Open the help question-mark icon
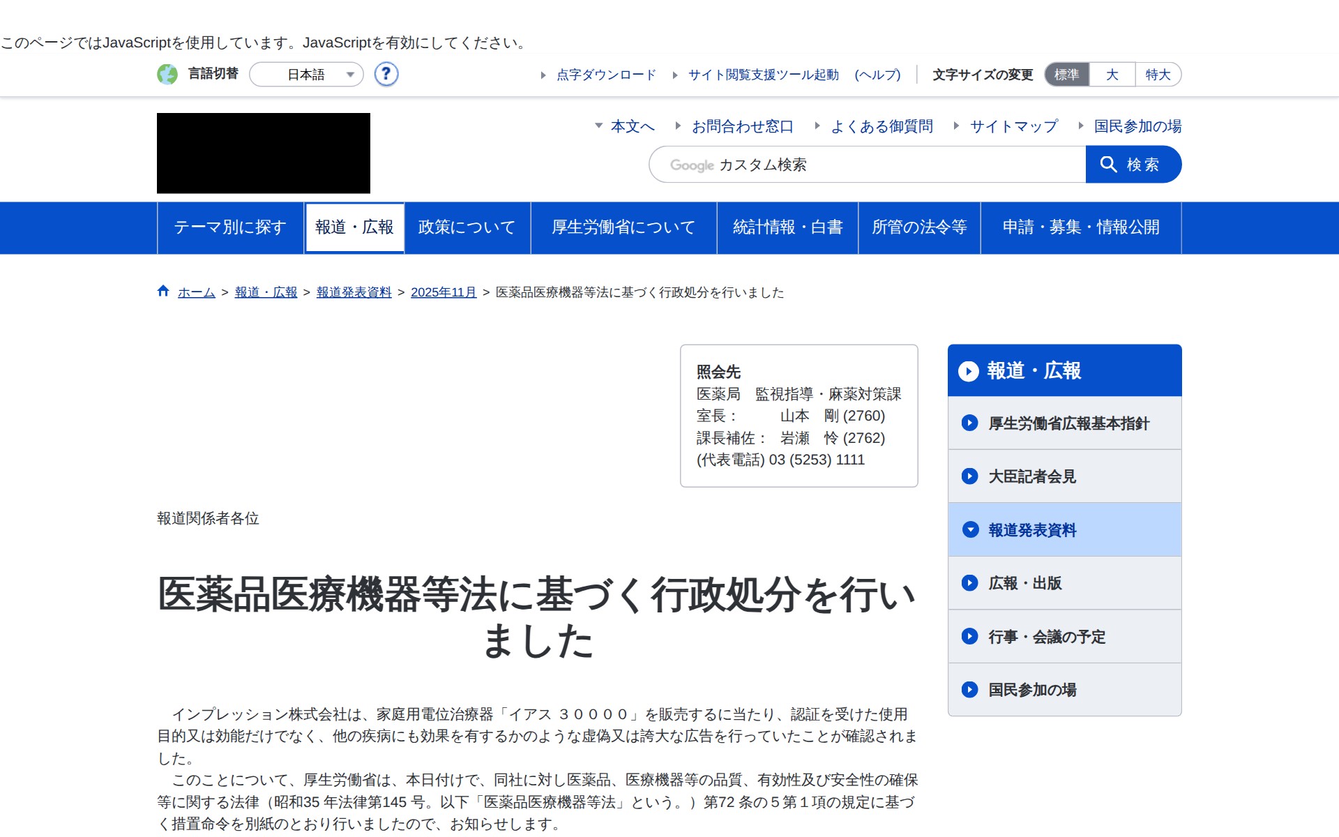This screenshot has width=1339, height=837. point(386,74)
